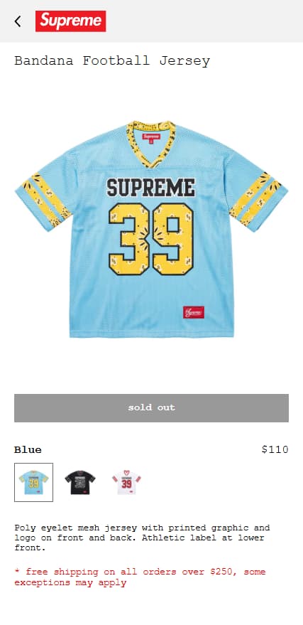The height and width of the screenshot is (625, 303).
Task: Click the Bandana Football Jersey title
Action: pyautogui.click(x=112, y=61)
